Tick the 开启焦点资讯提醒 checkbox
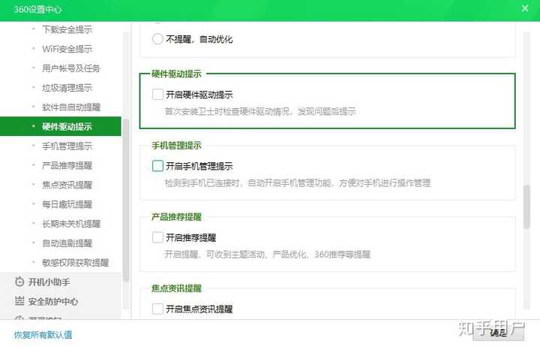 [x=157, y=309]
